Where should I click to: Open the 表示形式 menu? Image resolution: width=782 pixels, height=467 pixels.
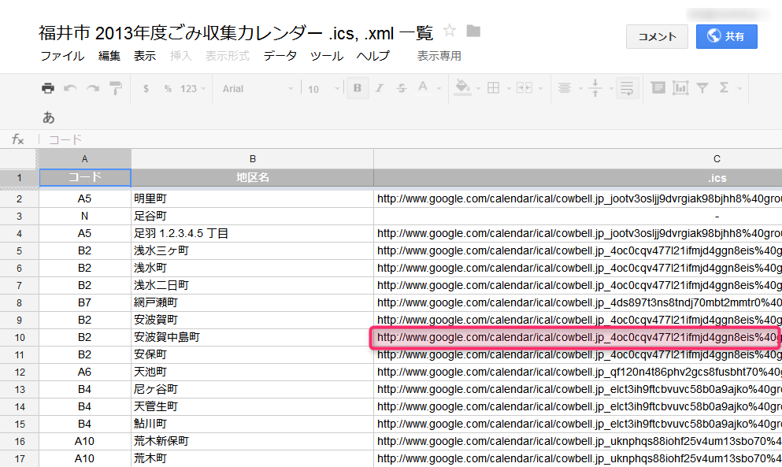tap(228, 56)
